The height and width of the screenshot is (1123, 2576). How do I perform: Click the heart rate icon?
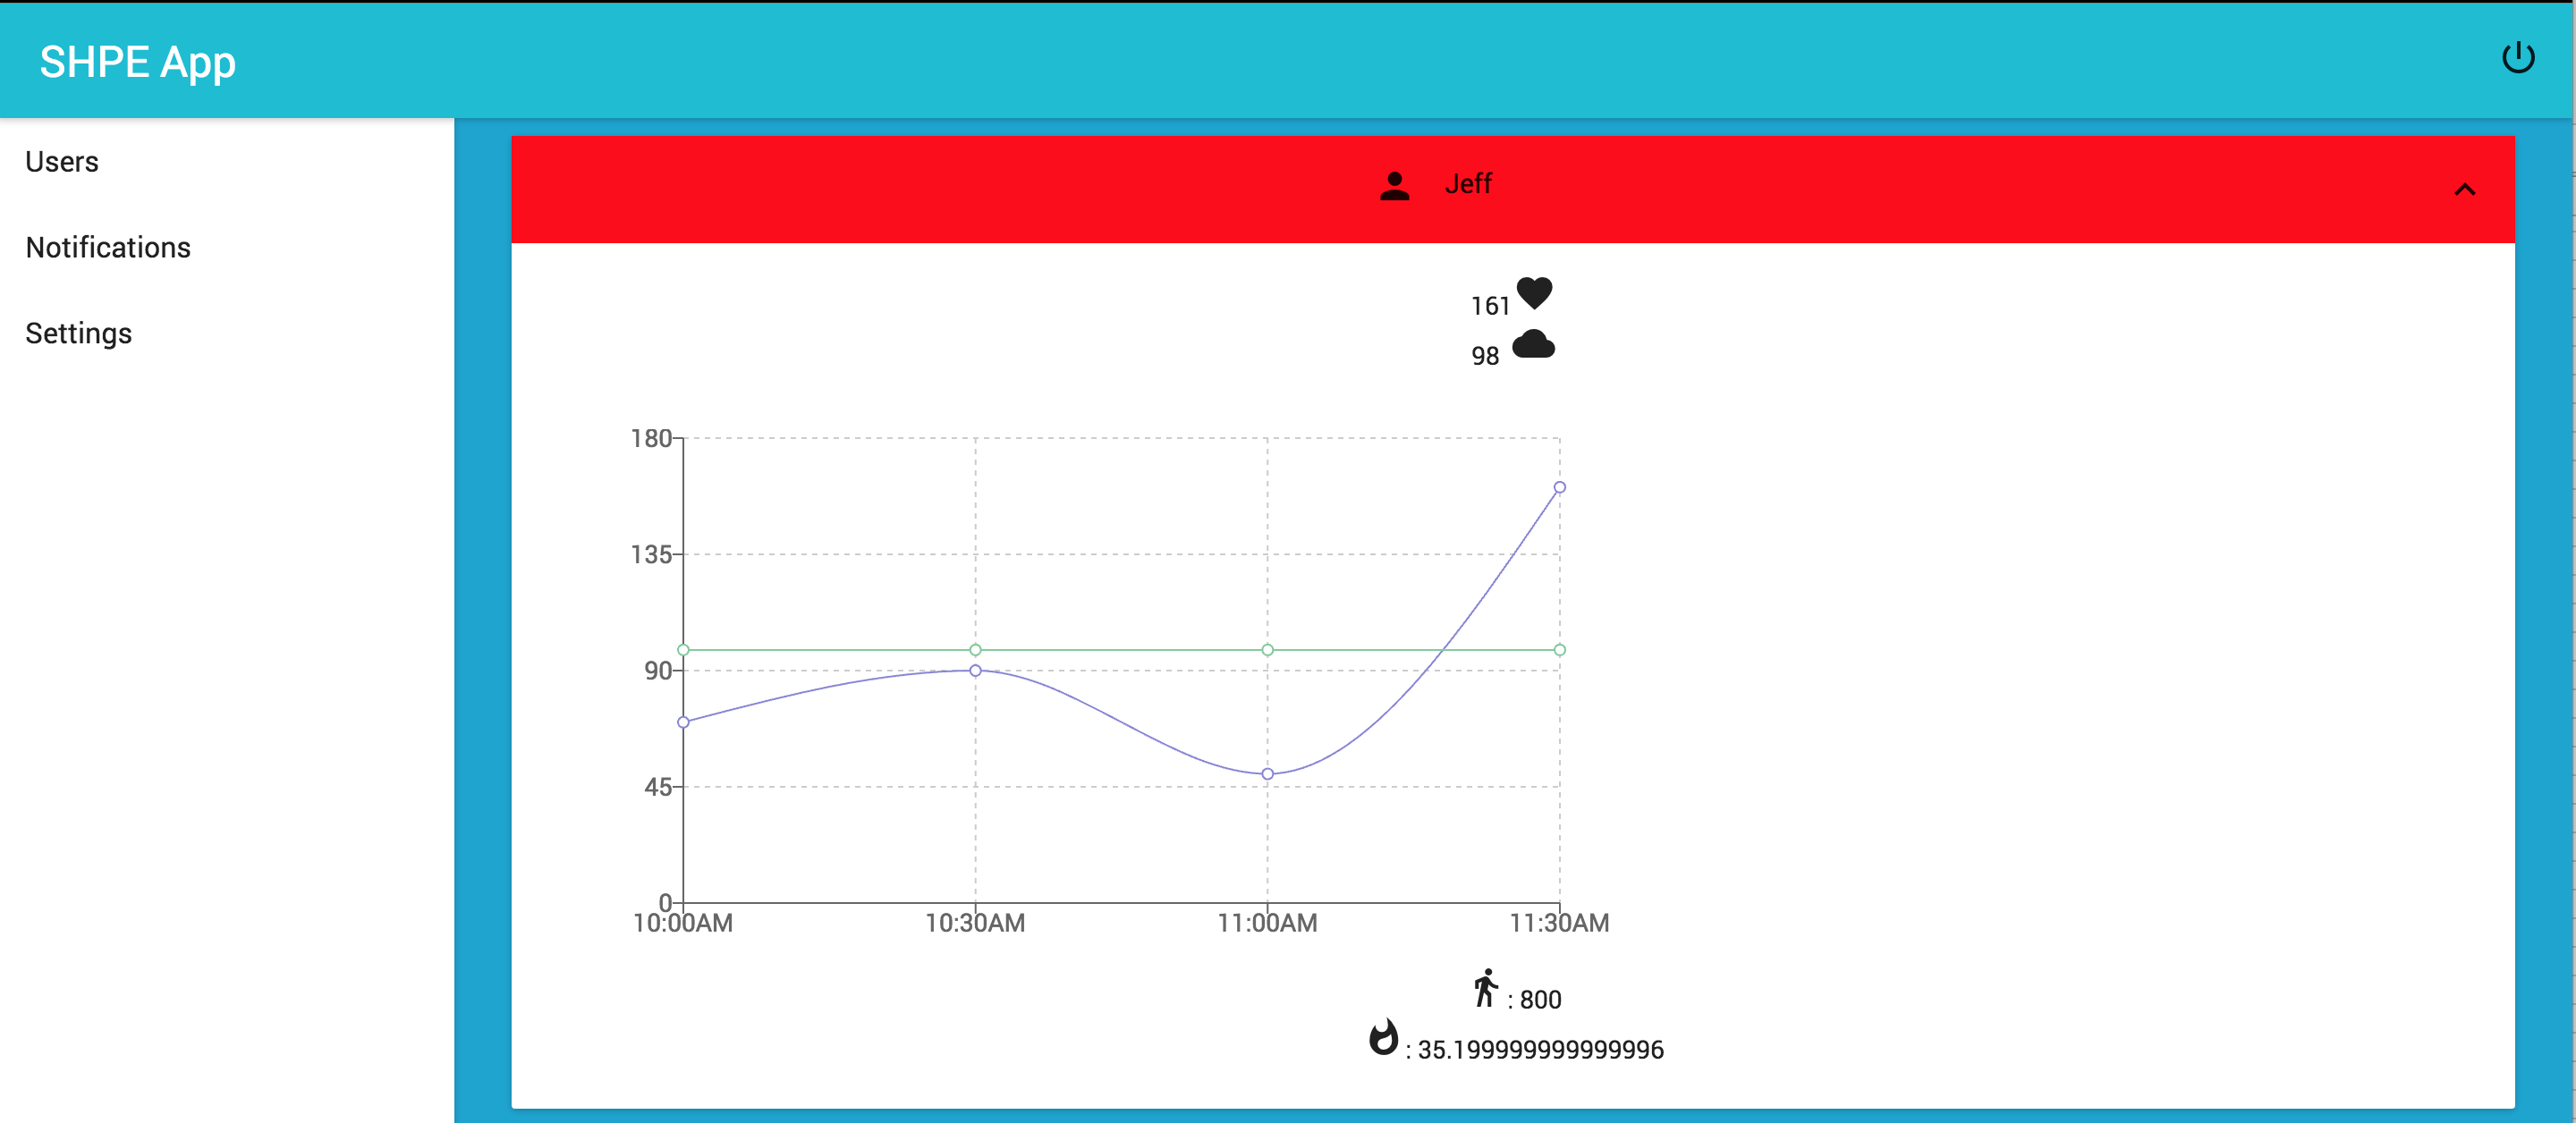tap(1534, 292)
